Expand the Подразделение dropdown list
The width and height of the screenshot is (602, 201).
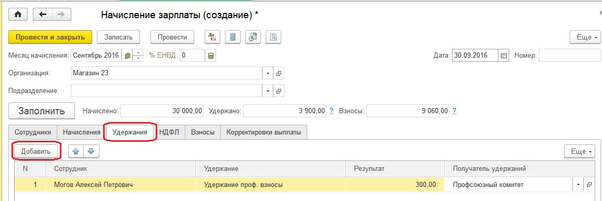268,91
